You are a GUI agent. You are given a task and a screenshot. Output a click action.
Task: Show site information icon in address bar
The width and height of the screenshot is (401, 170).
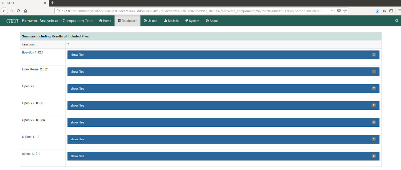pos(58,11)
